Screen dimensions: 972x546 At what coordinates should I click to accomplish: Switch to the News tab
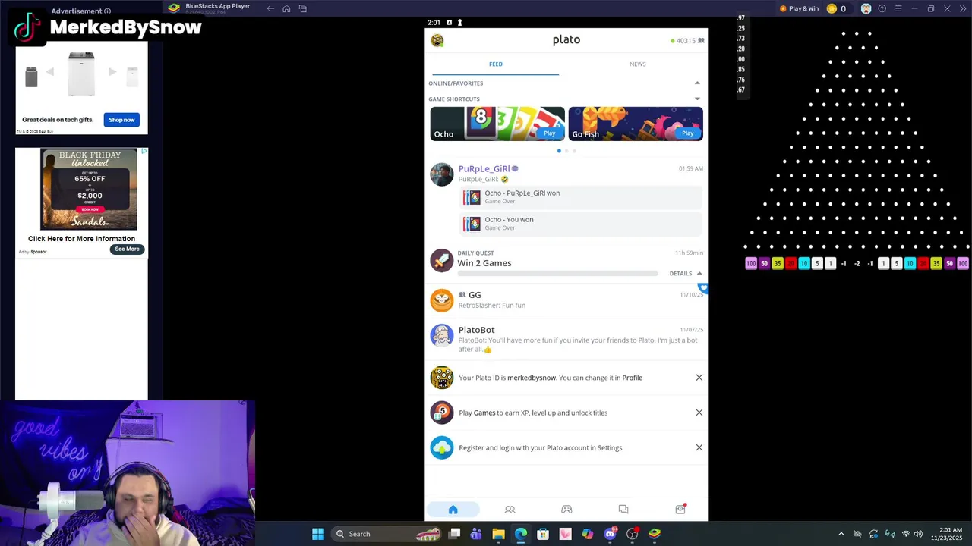(x=638, y=64)
